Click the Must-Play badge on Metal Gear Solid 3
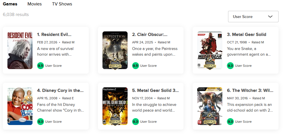 (115, 120)
